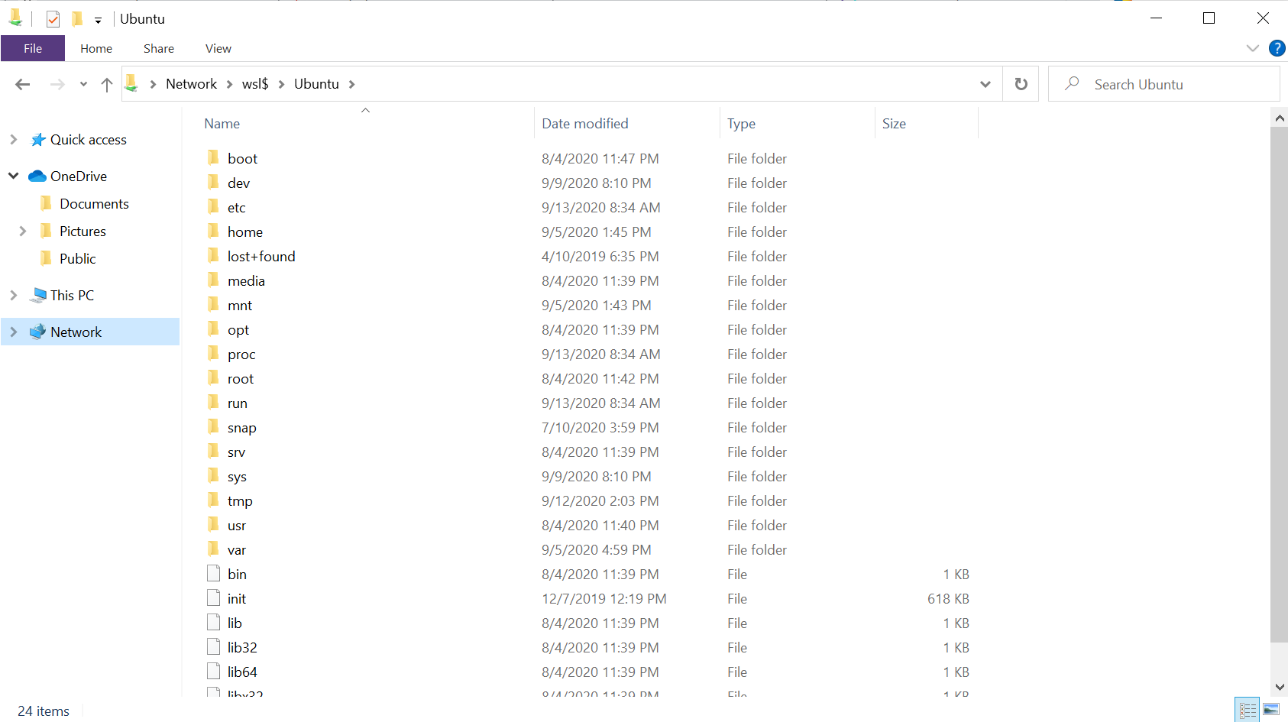Select the etc folder icon
The height and width of the screenshot is (722, 1288).
point(213,207)
